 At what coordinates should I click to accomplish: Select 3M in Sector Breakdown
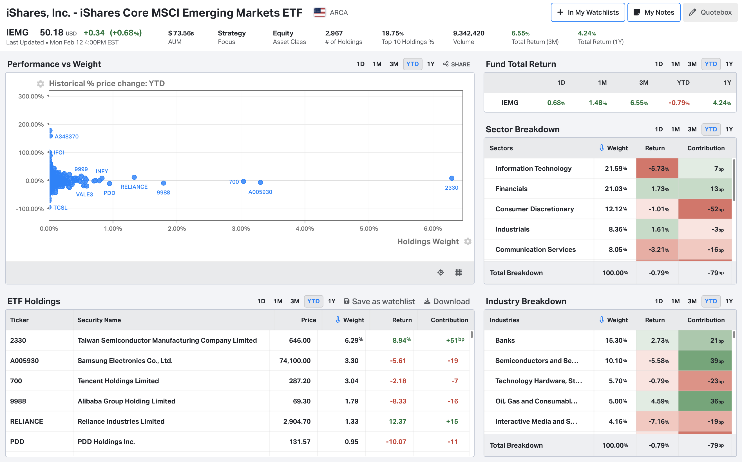coord(692,129)
